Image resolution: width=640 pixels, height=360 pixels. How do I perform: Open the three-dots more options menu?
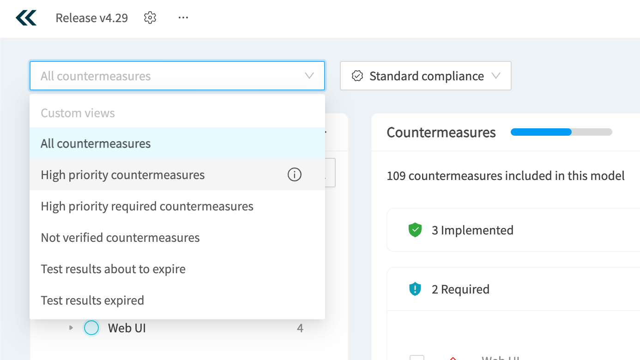[x=183, y=18]
